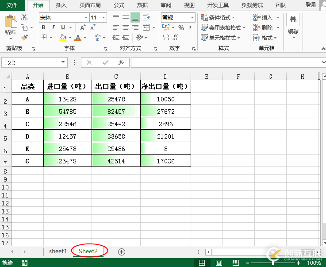Click the Increase Decimal icon
The image size is (326, 267).
(165, 38)
